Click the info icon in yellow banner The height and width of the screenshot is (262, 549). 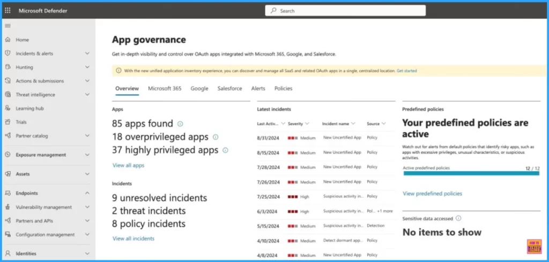click(x=118, y=71)
